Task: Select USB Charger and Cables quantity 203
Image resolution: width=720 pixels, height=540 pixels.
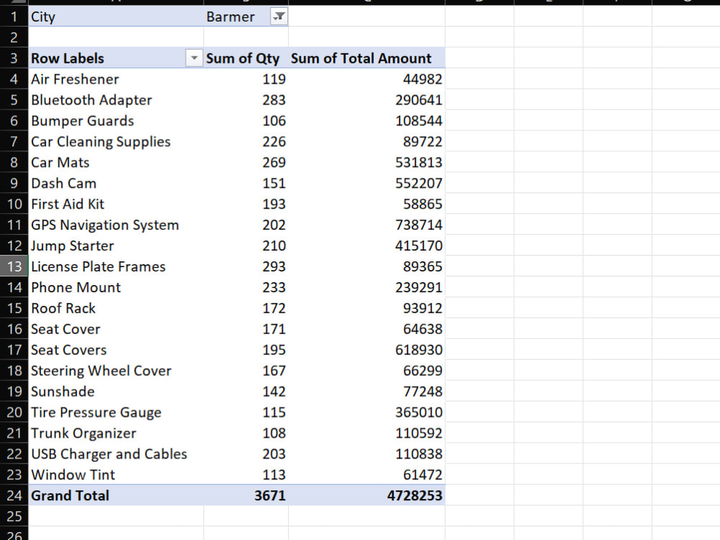Action: (x=246, y=454)
